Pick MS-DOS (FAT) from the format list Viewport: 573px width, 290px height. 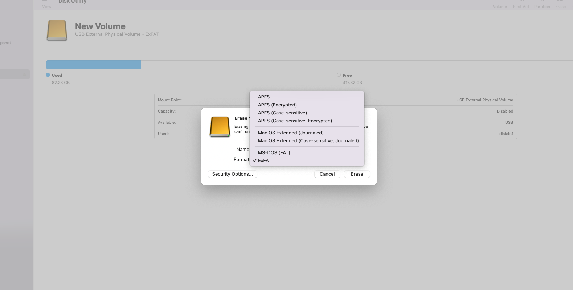pos(307,153)
